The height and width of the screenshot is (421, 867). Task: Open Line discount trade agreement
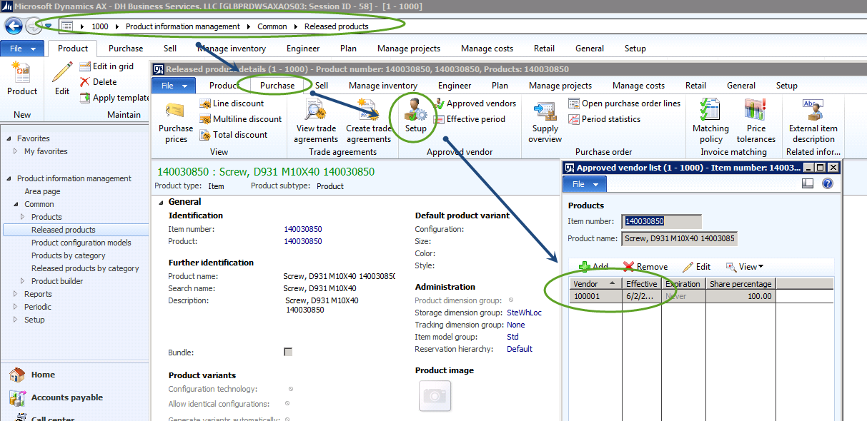232,103
